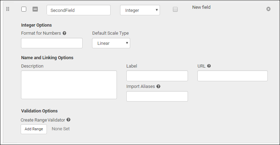Remove the field with the X icon

(x=268, y=9)
